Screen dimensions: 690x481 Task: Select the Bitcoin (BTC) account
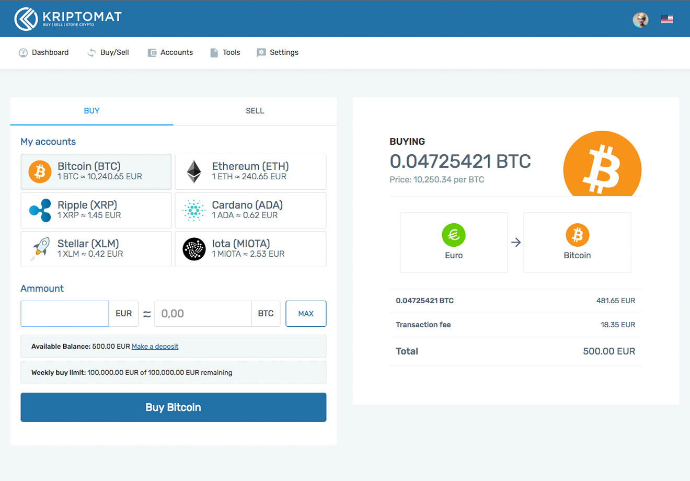coord(96,171)
